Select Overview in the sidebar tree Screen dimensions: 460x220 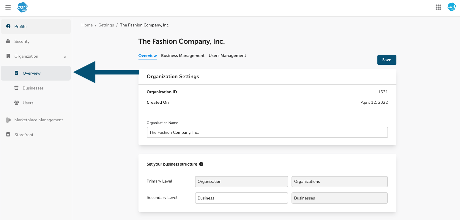pyautogui.click(x=31, y=73)
